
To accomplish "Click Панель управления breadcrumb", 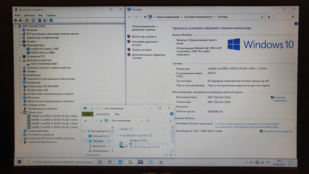I will tap(168, 17).
